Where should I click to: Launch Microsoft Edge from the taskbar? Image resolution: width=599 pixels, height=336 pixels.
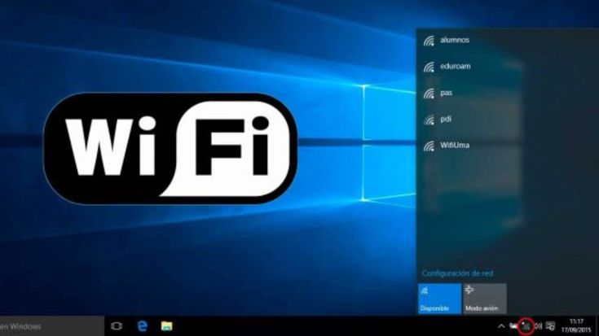pos(143,326)
